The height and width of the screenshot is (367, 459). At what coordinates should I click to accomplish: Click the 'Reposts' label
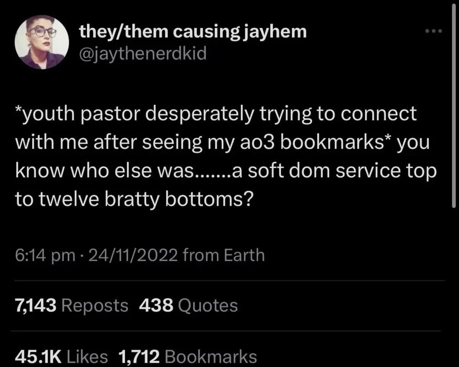point(94,305)
